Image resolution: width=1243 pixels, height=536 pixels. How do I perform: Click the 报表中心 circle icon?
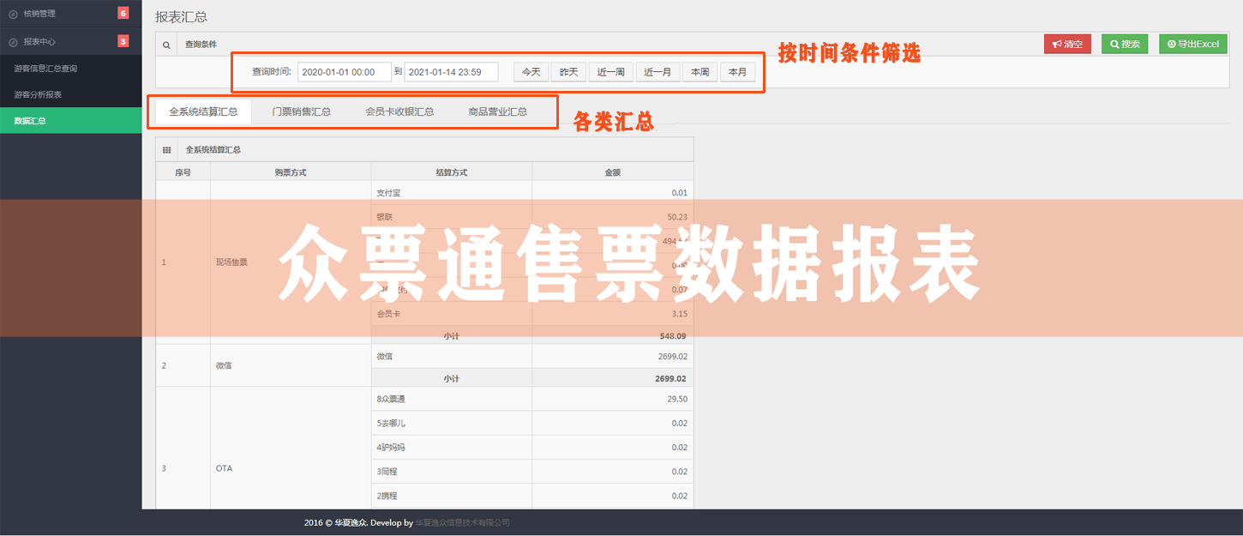[13, 41]
